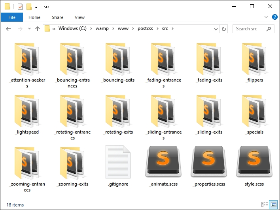The width and height of the screenshot is (280, 210).
Task: Click the _flippers file name label
Action: coord(254,80)
